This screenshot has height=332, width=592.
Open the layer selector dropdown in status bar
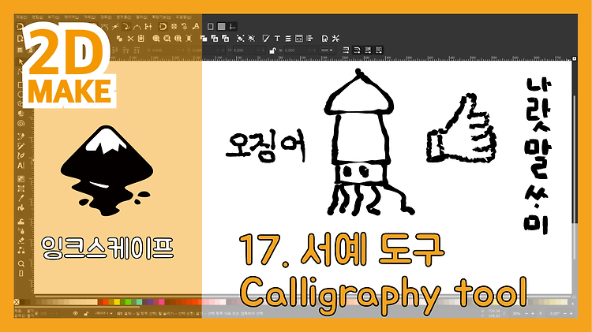(x=104, y=314)
